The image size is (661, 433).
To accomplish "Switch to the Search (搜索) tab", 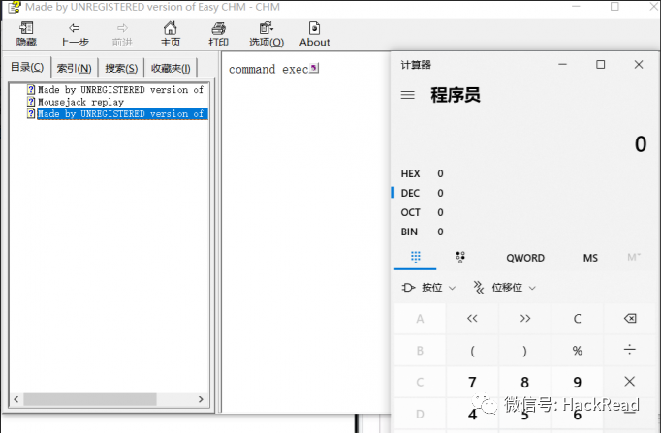I will point(121,68).
